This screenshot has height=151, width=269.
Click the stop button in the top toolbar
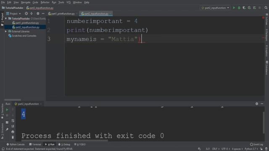click(x=260, y=8)
